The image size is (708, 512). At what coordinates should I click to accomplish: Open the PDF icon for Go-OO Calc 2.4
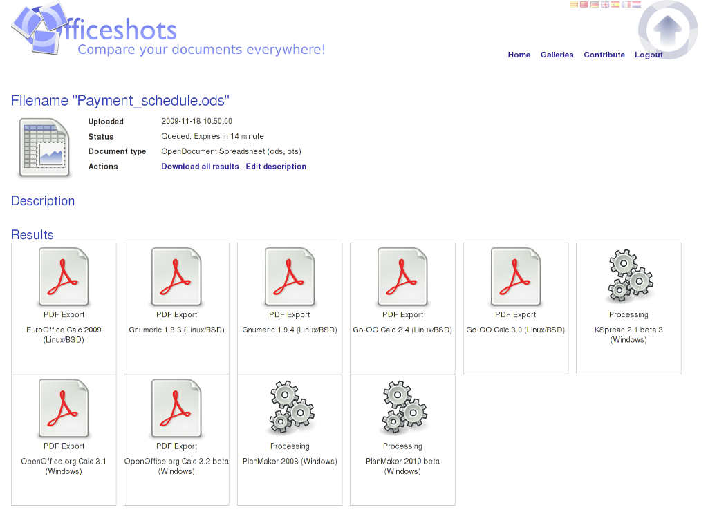(x=402, y=276)
